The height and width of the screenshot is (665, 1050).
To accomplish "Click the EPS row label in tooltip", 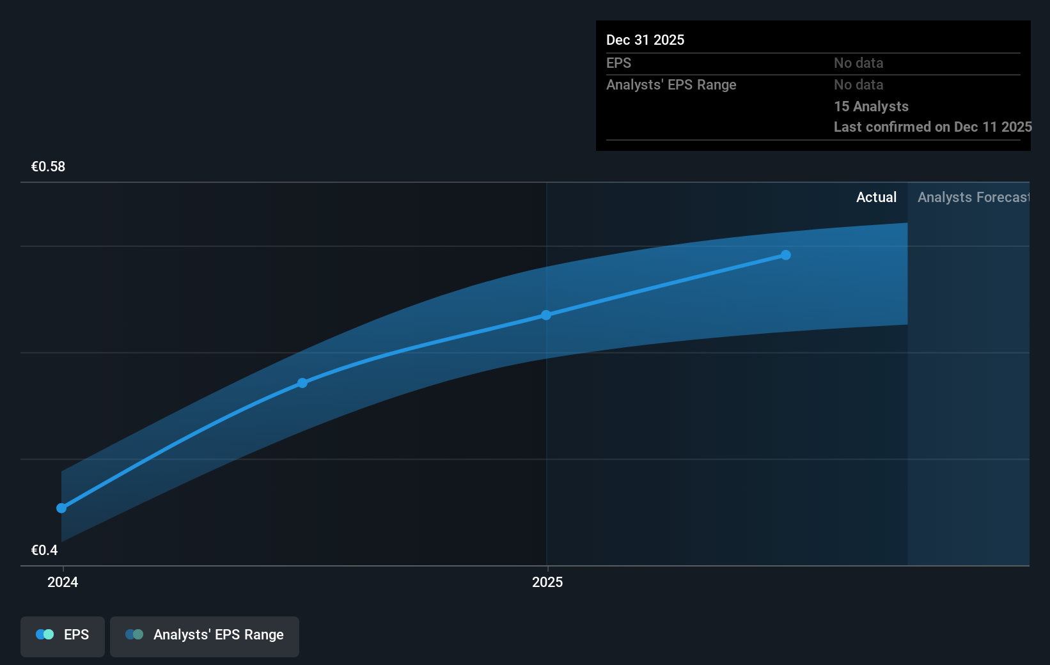I will tap(618, 63).
